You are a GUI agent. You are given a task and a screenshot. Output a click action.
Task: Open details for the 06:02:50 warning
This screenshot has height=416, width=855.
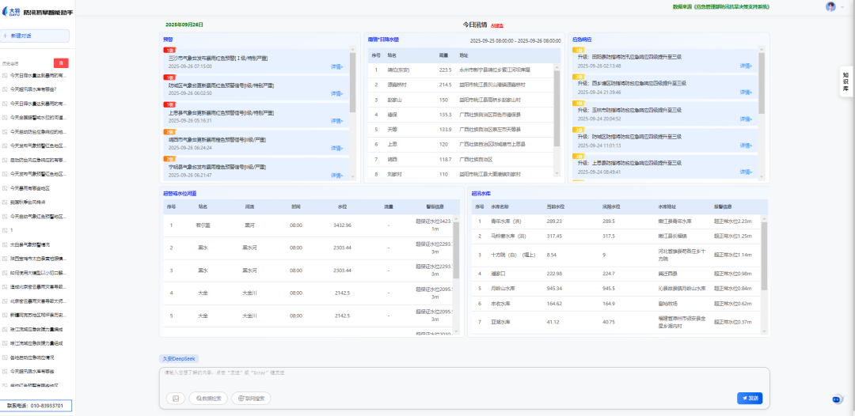tap(336, 93)
